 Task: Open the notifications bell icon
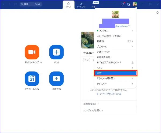coord(123,4)
